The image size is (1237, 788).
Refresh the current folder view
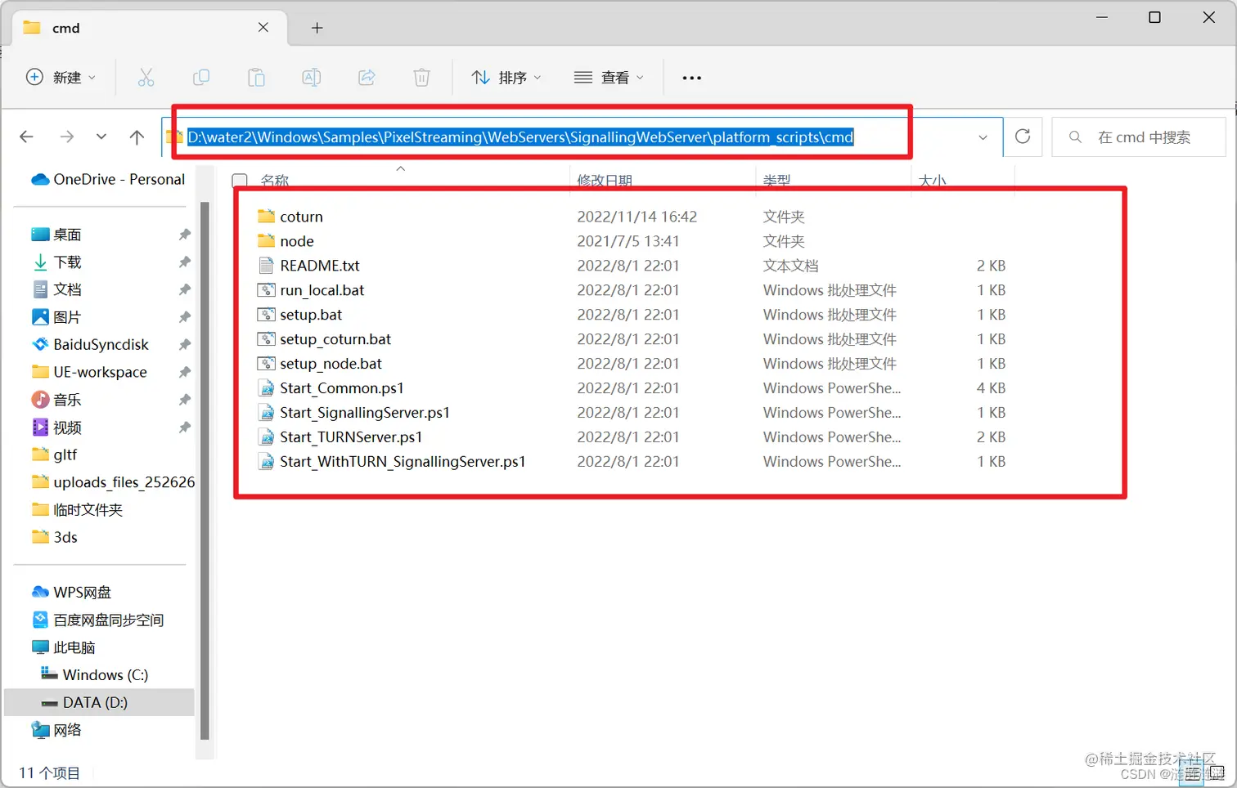point(1023,137)
